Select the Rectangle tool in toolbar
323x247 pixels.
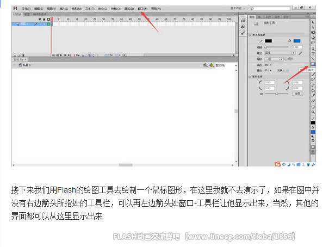pos(313,64)
